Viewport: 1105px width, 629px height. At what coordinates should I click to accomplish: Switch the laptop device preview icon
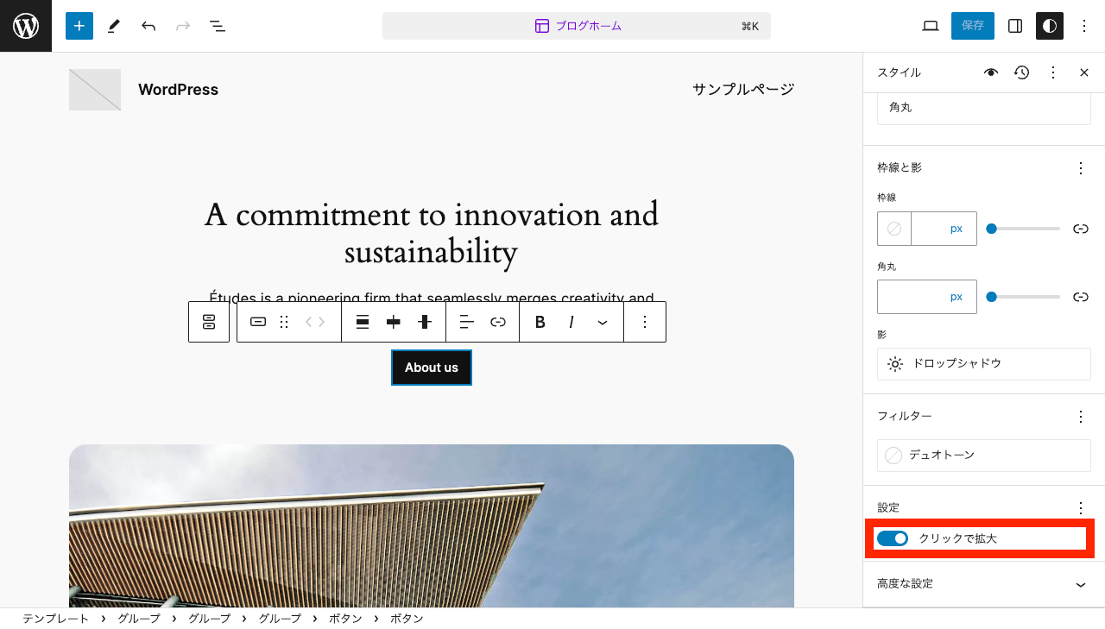931,26
